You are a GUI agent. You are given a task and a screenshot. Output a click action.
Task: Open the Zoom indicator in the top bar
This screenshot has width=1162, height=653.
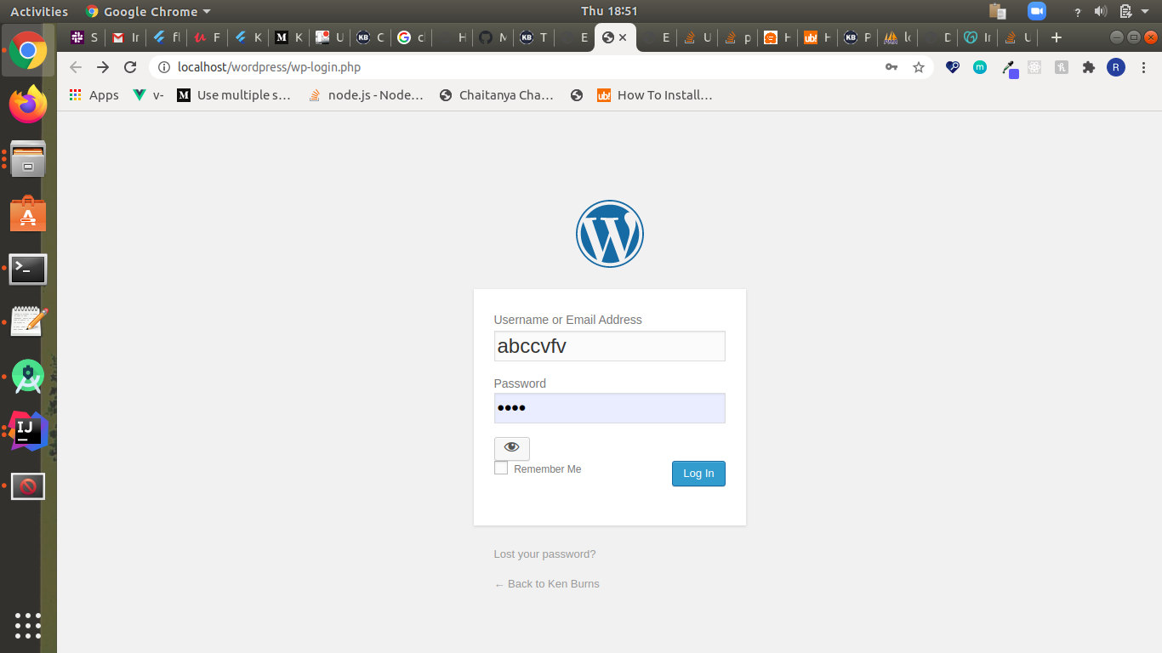coord(1036,11)
